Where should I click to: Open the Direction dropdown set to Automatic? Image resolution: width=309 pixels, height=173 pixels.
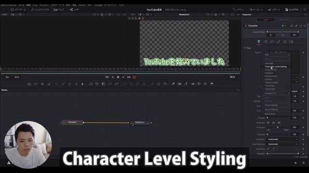tap(283, 139)
